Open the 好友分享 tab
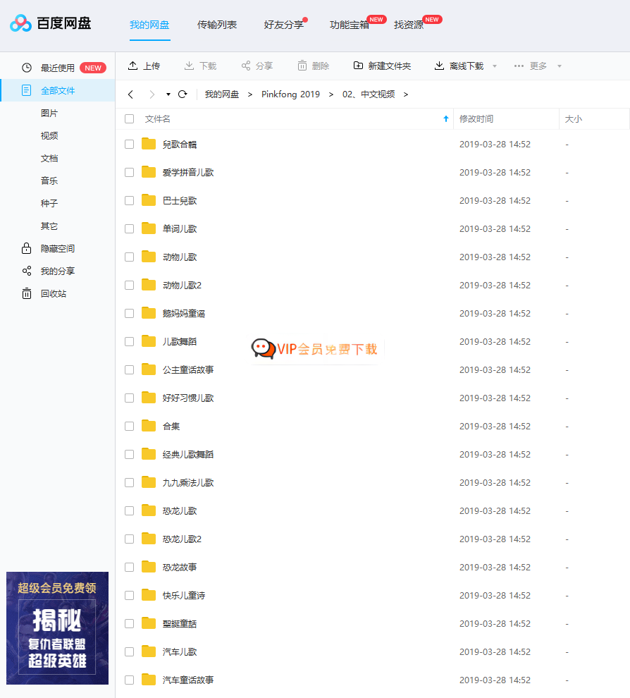This screenshot has width=630, height=698. [284, 25]
